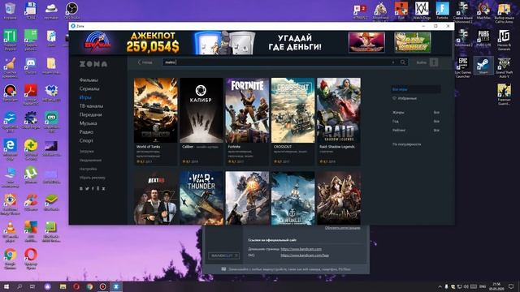
Task: Expand the Год filter dropdown
Action: [x=416, y=122]
